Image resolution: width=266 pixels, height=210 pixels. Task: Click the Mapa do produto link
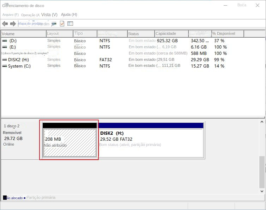coord(30,24)
